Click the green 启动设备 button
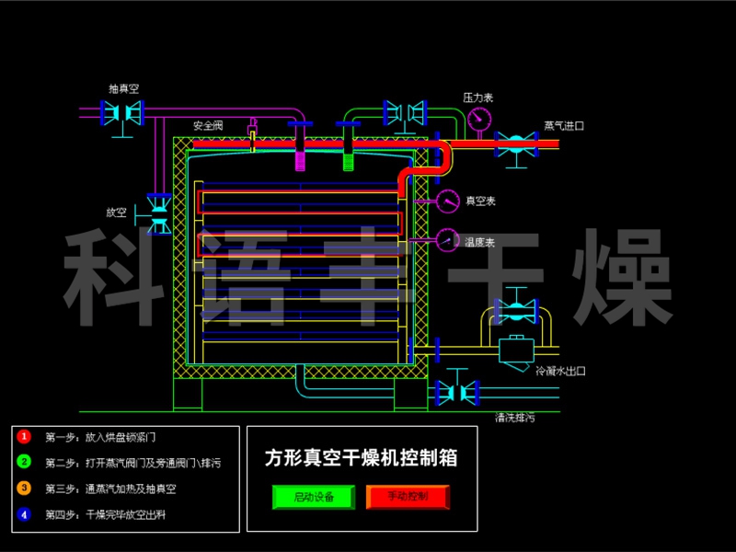This screenshot has width=736, height=552. tap(314, 497)
